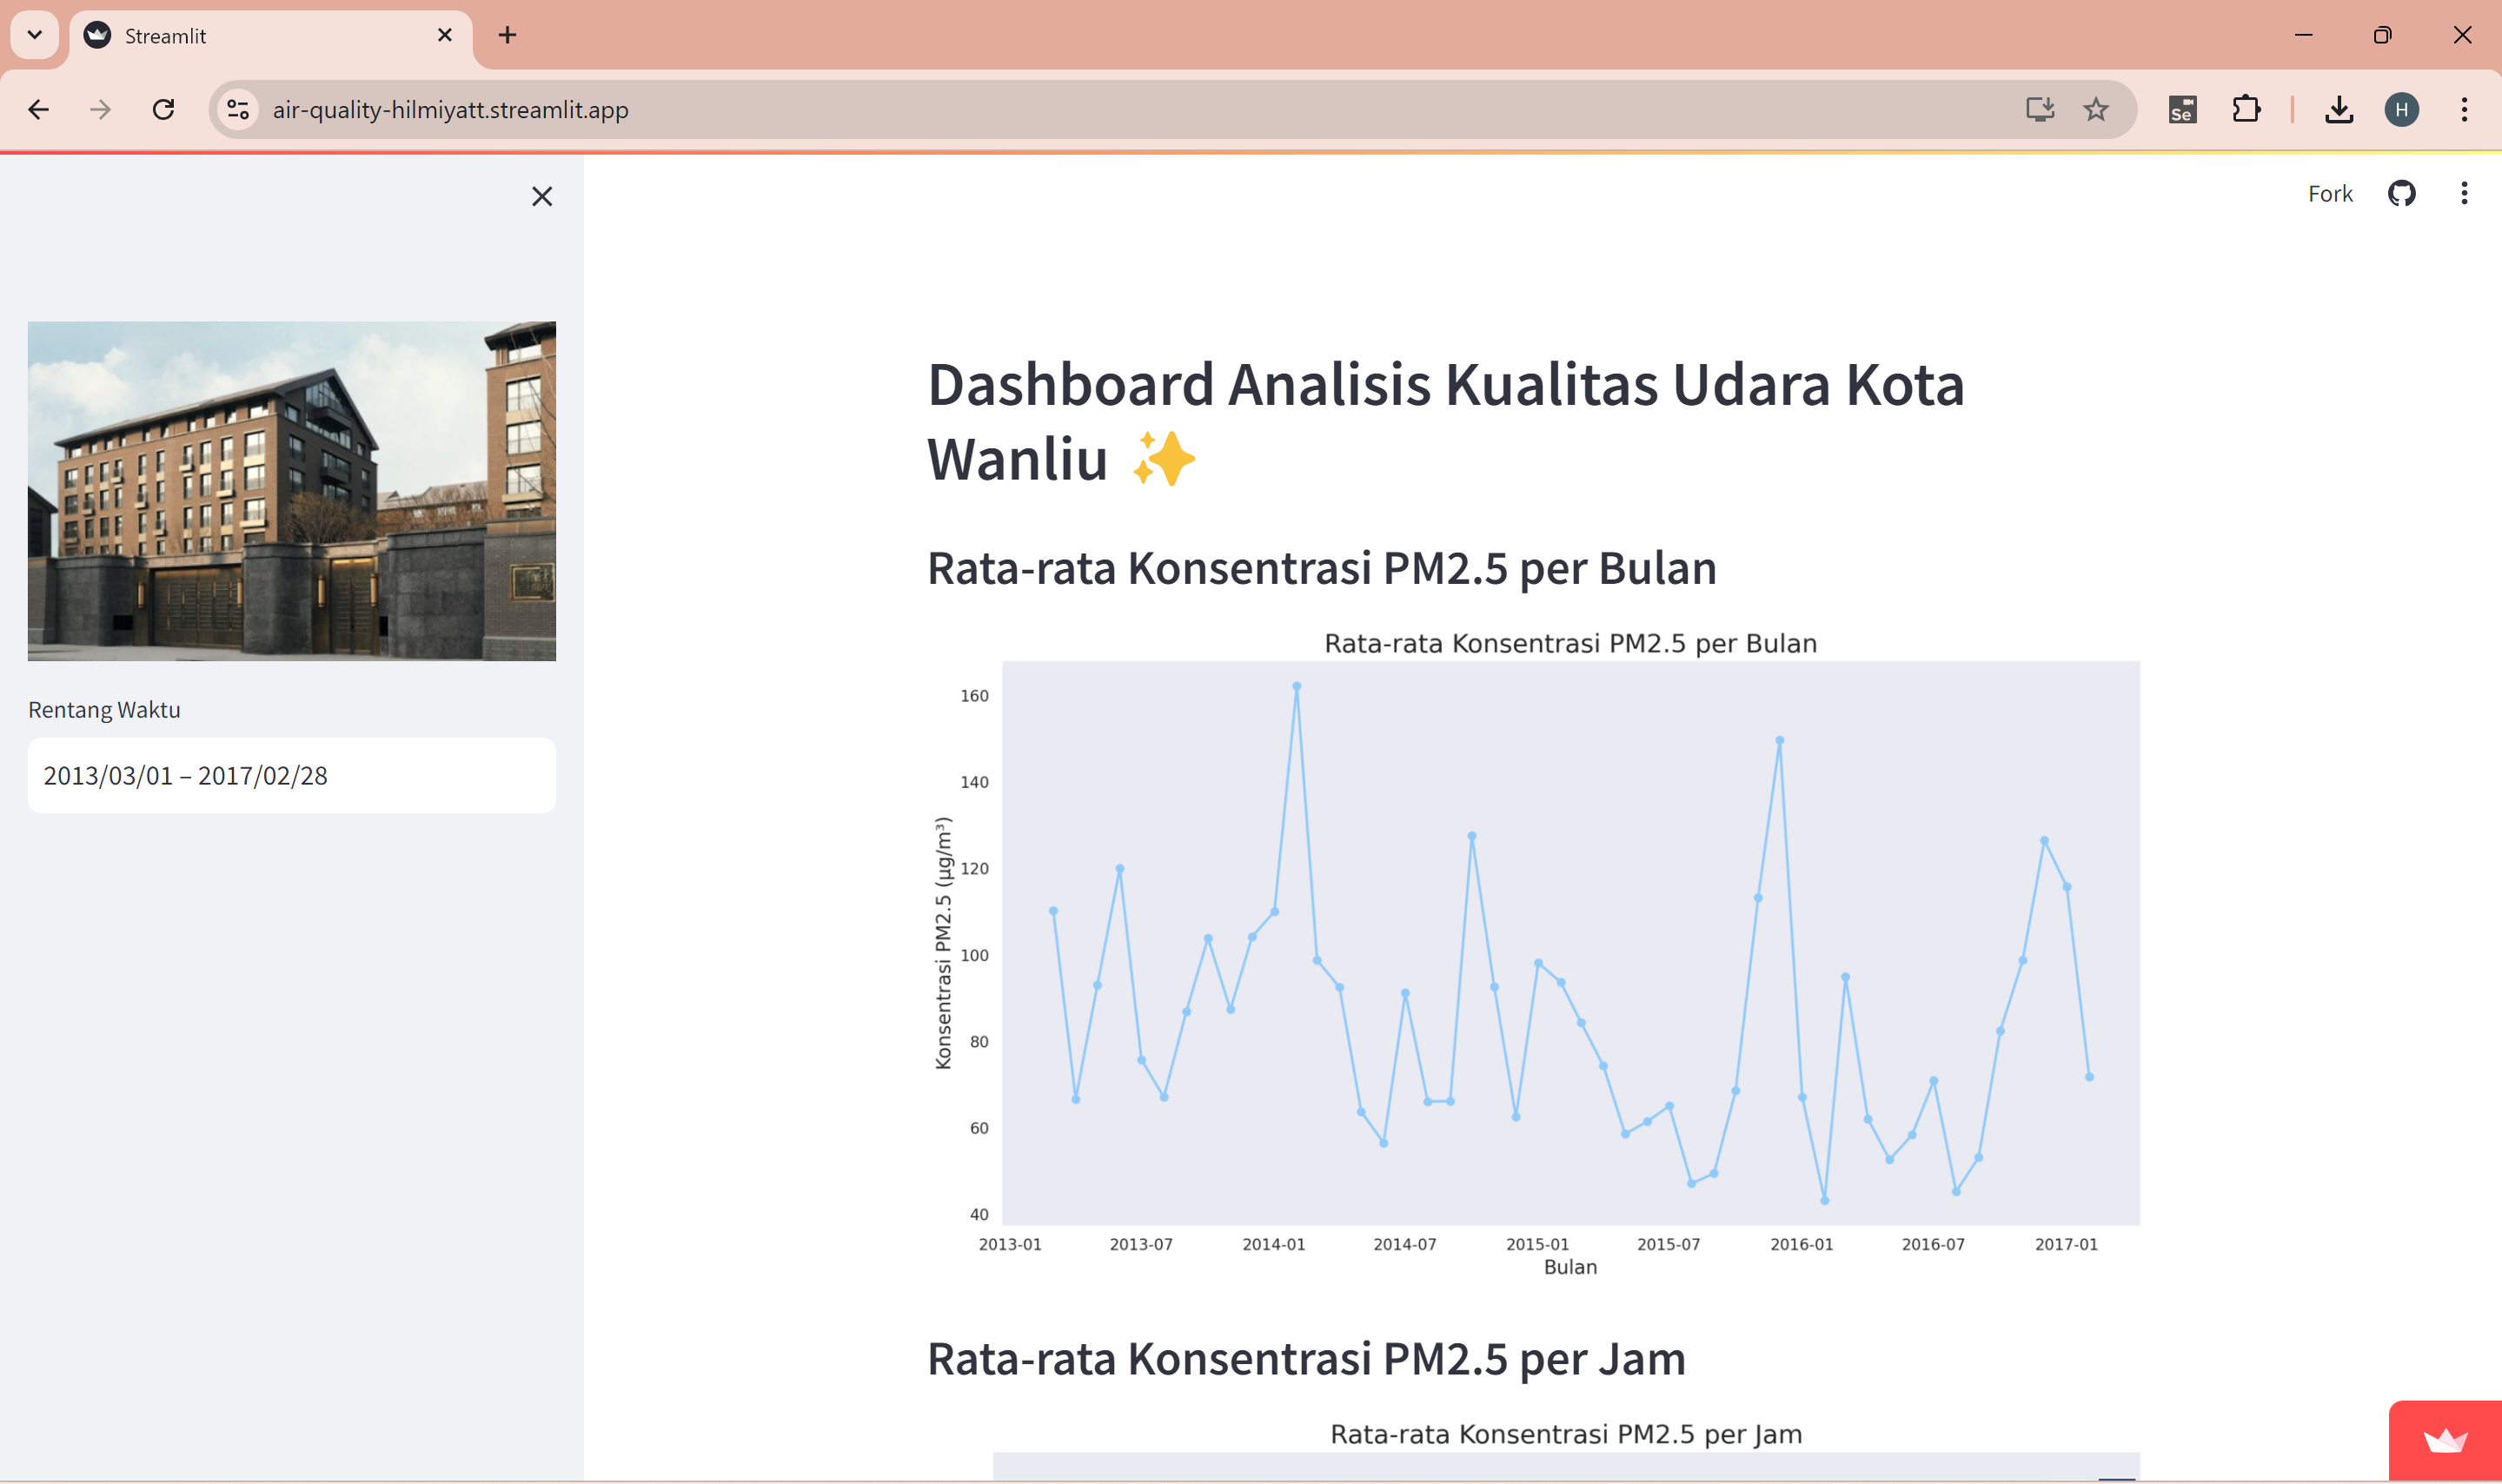Bookmark this page with the star icon

coord(2095,109)
